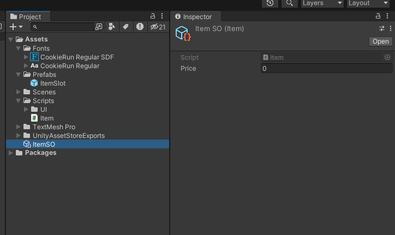
Task: Expand the TextMesh Pro folder
Action: [x=19, y=126]
